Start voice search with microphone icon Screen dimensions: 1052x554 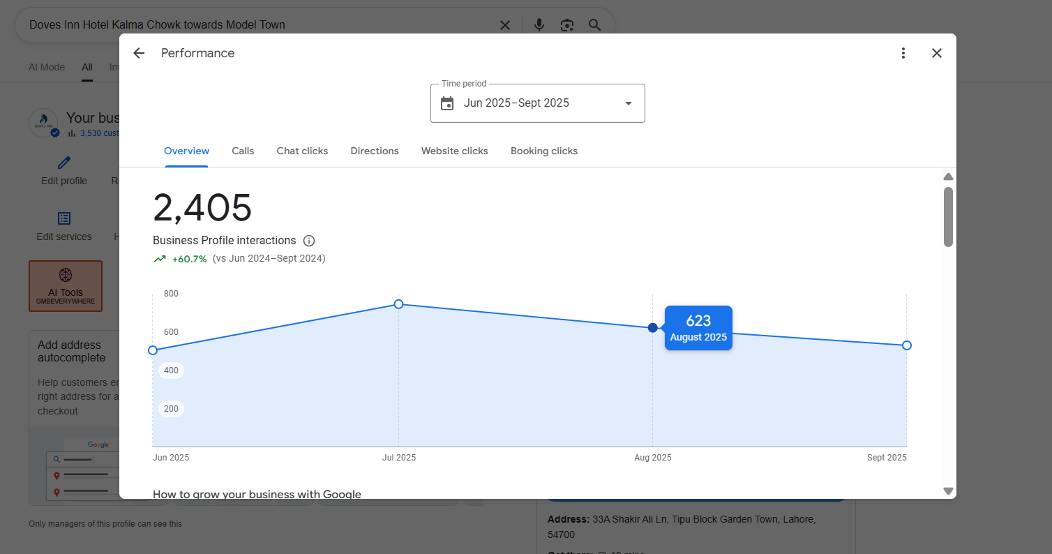point(539,25)
